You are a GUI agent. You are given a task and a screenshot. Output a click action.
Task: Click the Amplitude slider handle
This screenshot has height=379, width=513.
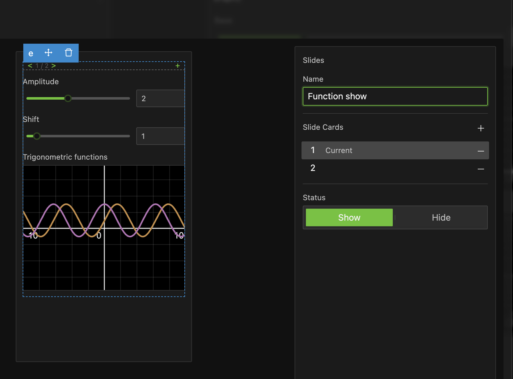tap(68, 98)
